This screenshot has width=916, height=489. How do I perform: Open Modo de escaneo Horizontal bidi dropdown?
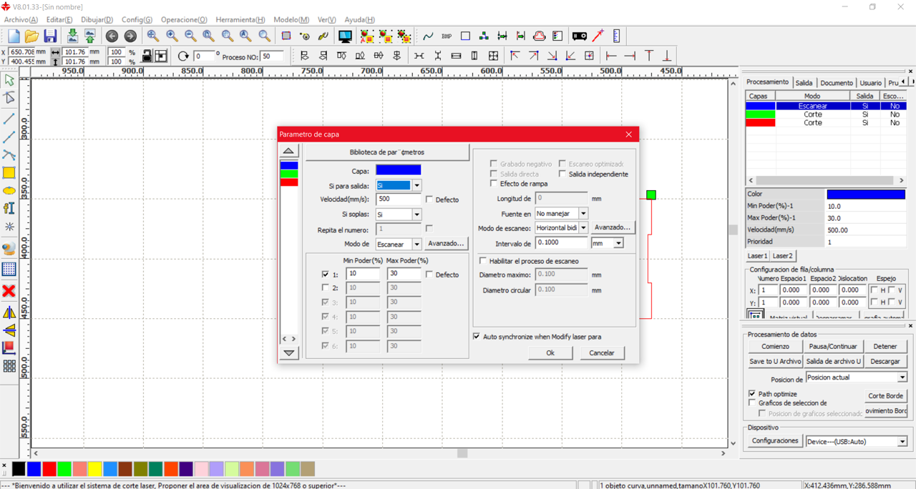coord(583,228)
